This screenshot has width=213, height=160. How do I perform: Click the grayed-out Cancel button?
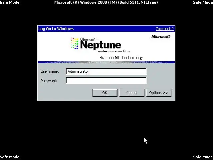(x=132, y=93)
